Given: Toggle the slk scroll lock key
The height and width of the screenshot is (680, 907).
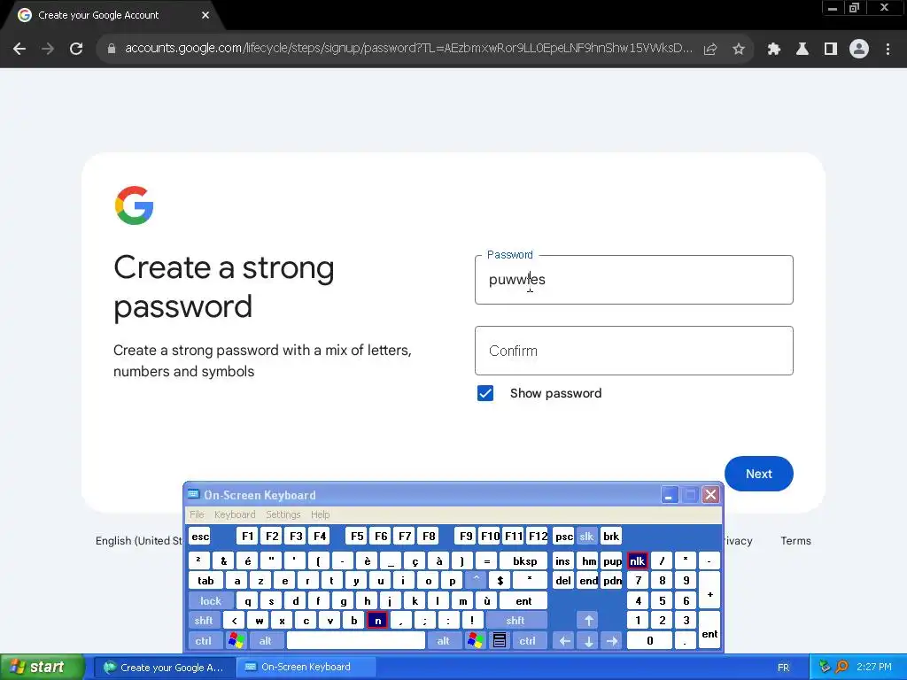Looking at the screenshot, I should click(x=586, y=537).
